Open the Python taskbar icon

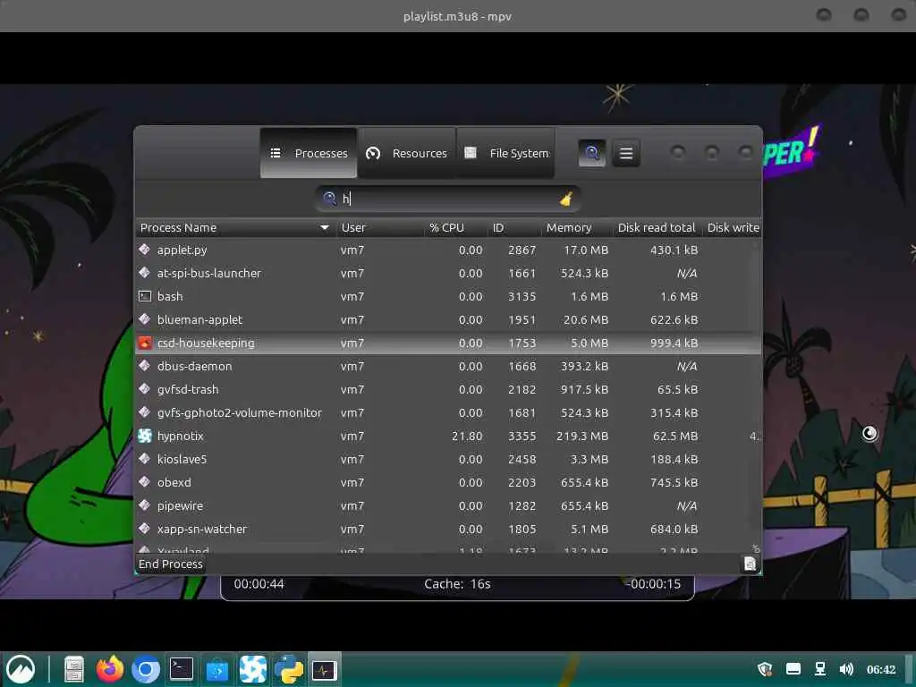289,669
